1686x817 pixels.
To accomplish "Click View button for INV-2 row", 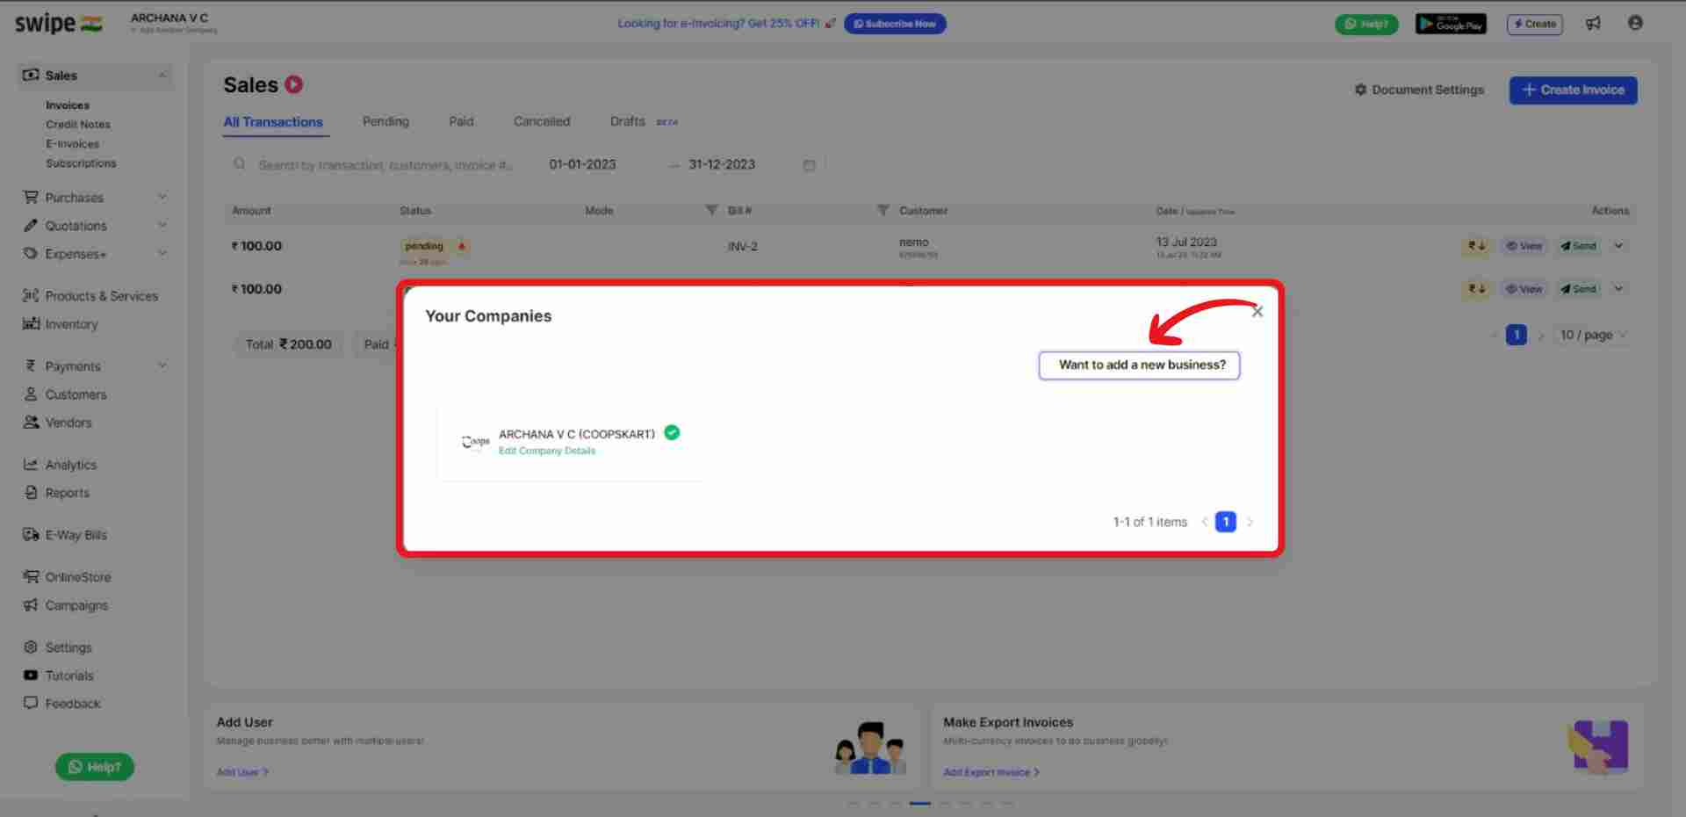I will tap(1524, 246).
